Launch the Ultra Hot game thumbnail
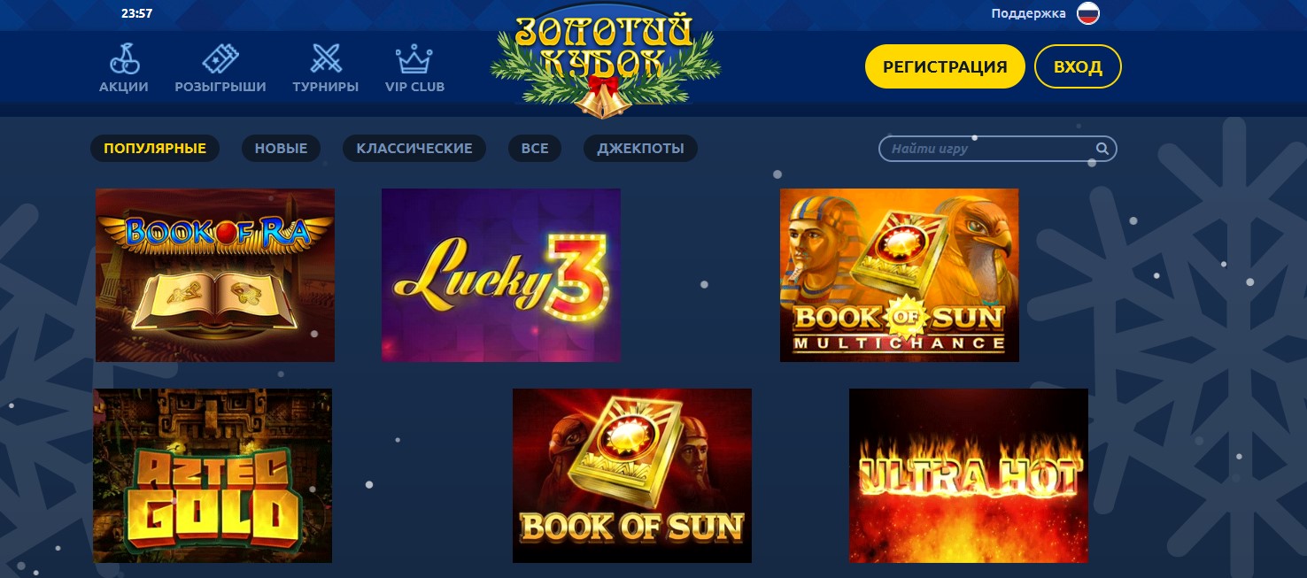1307x578 pixels. click(969, 475)
